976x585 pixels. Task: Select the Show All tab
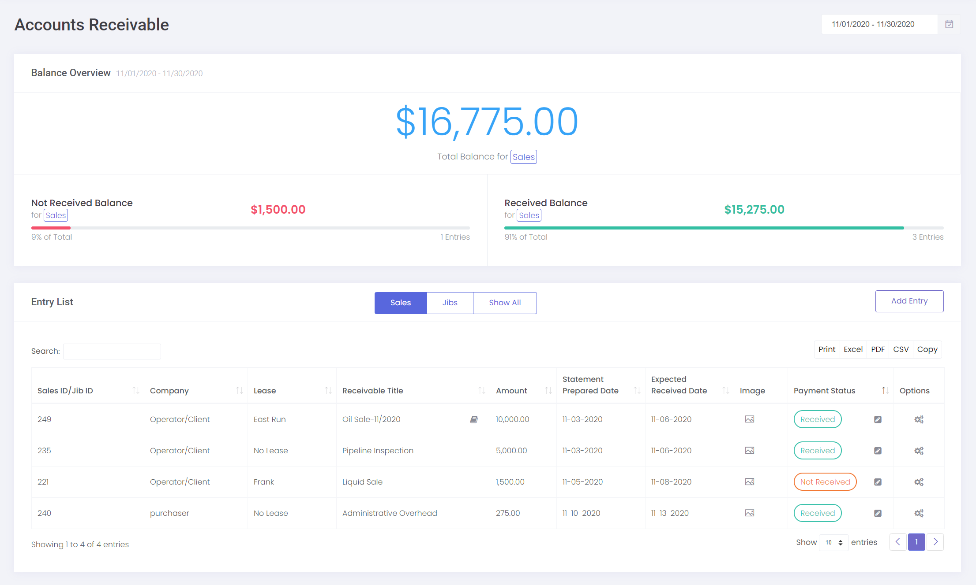(x=504, y=303)
